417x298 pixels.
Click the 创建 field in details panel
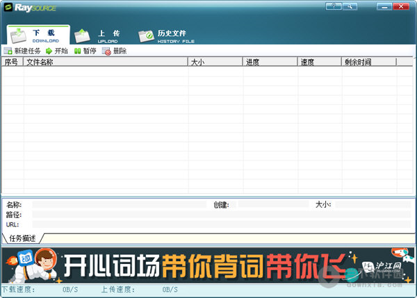[273, 204]
